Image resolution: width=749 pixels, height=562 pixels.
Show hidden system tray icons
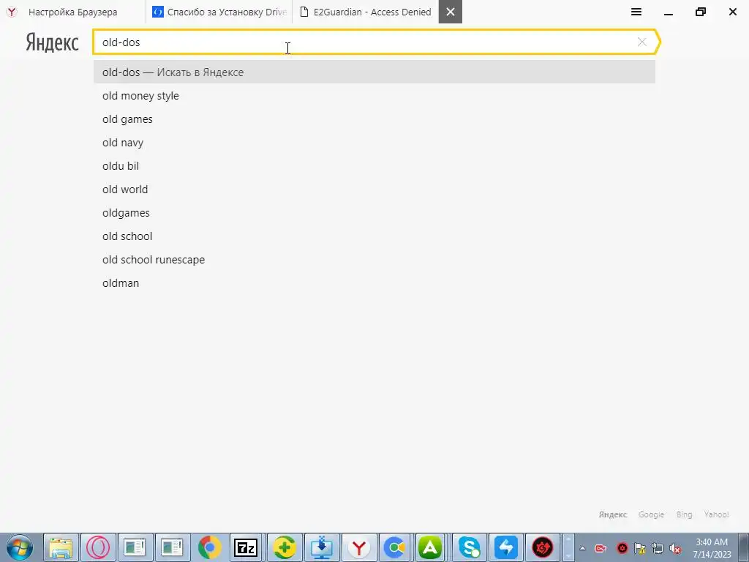click(582, 548)
